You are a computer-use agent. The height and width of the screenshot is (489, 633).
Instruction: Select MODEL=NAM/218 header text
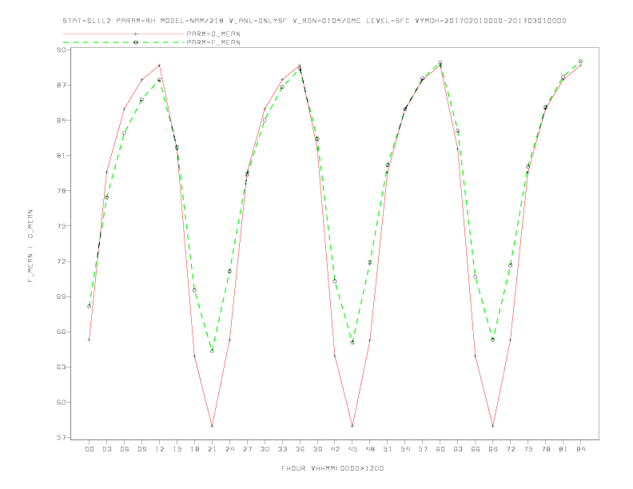coord(192,21)
